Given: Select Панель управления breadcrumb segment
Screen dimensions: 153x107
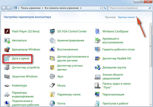Looking at the screenshot, I should click(x=31, y=8).
